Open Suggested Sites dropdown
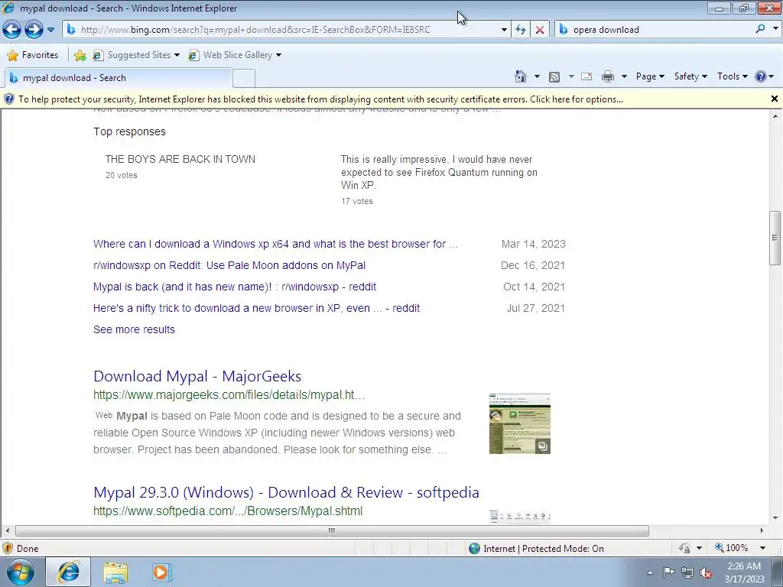 tap(136, 55)
